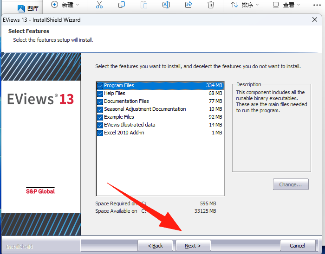This screenshot has height=254, width=325.
Task: Toggle the Help Files checkbox
Action: (100, 94)
